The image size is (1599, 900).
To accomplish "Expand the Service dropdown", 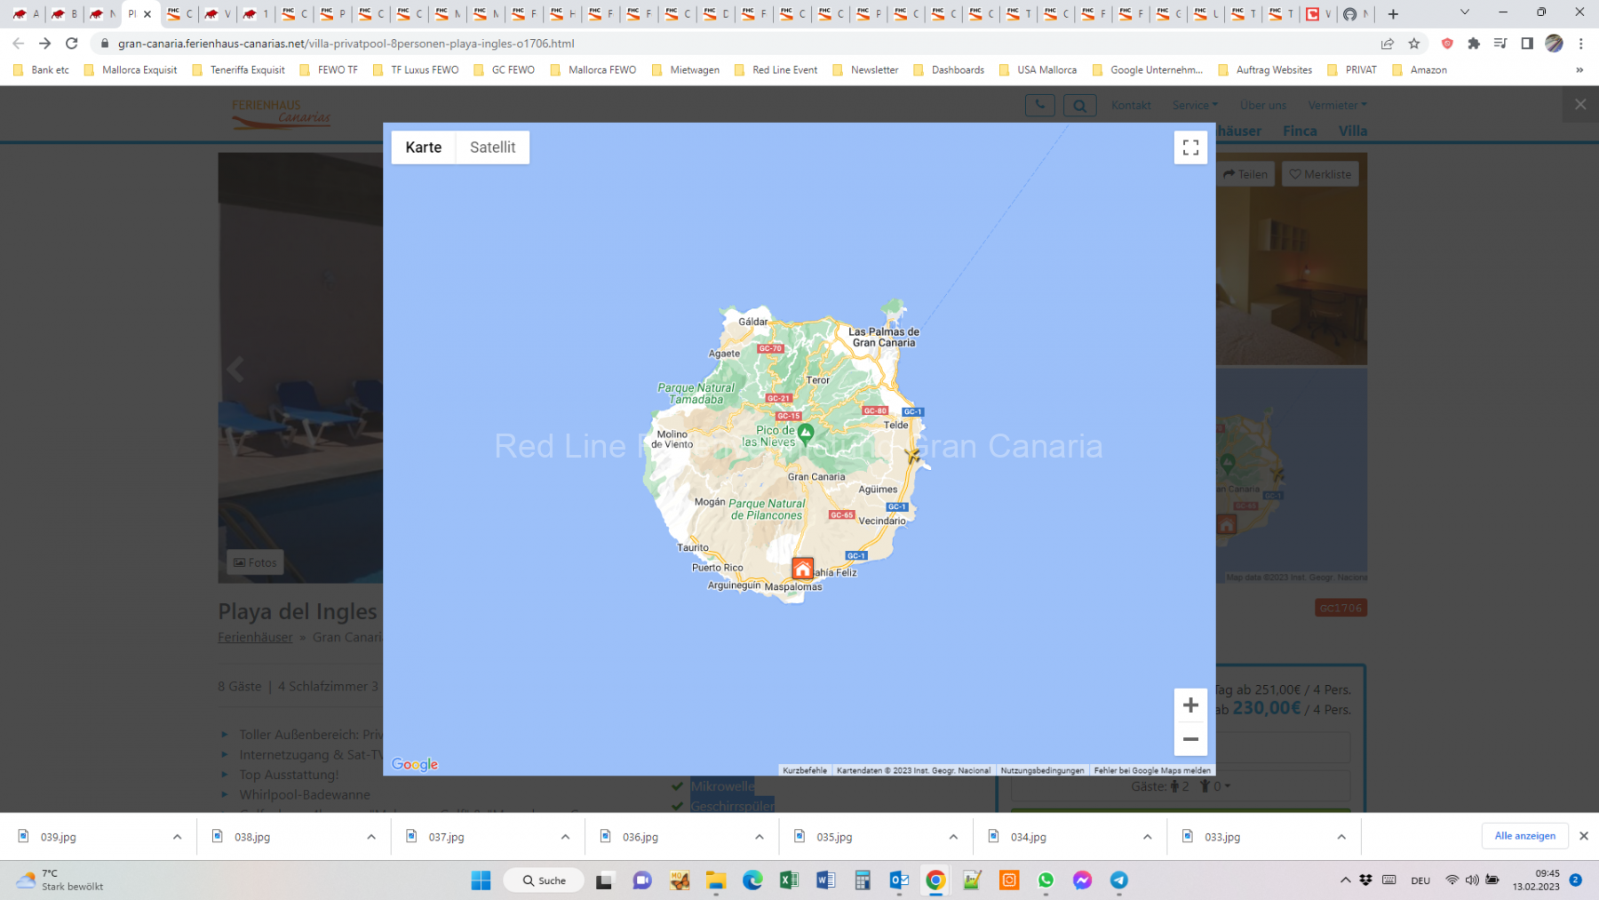I will [x=1195, y=105].
